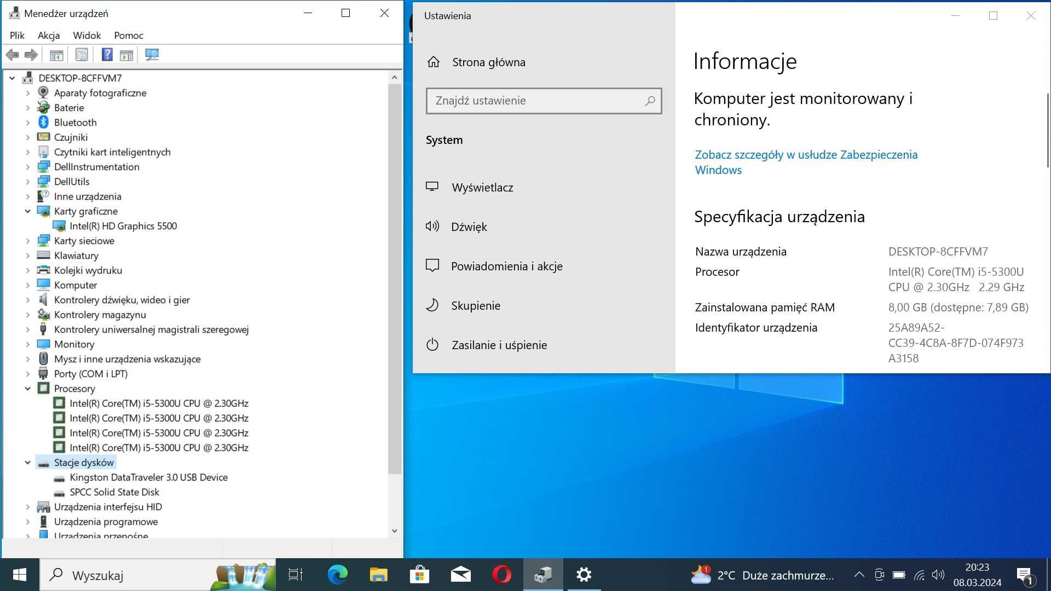Select SPCC Solid State Disk entry
1051x591 pixels.
115,491
